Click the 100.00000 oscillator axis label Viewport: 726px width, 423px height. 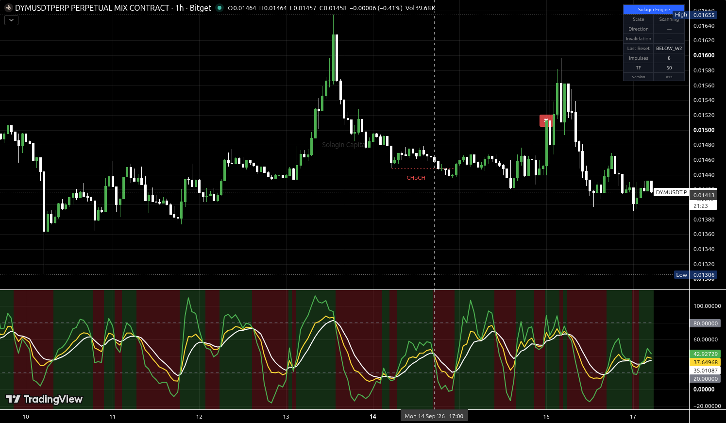tap(707, 306)
